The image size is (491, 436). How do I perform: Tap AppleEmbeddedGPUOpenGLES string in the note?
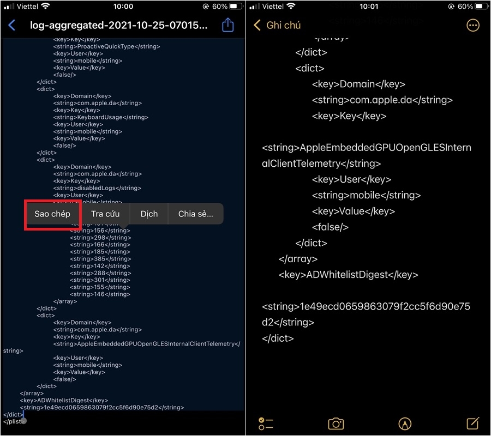(367, 155)
